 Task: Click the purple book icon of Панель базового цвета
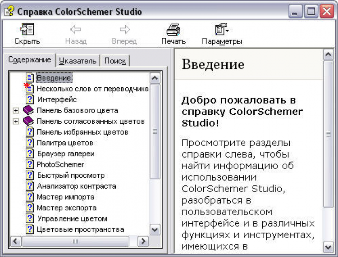point(28,110)
